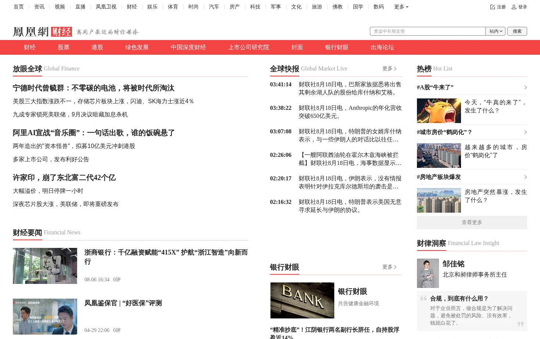This screenshot has height=339, width=540.
Task: Select the 股票 tab in red navbar
Action: 64,47
